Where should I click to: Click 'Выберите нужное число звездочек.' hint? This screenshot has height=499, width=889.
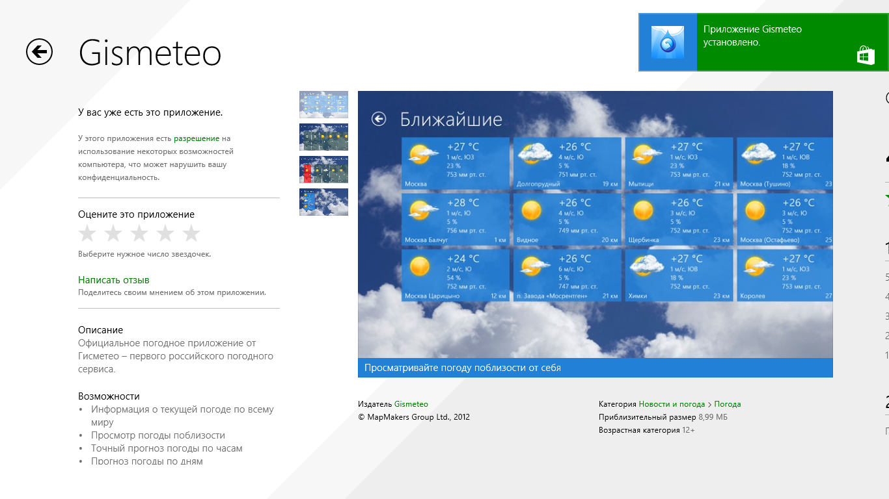144,254
